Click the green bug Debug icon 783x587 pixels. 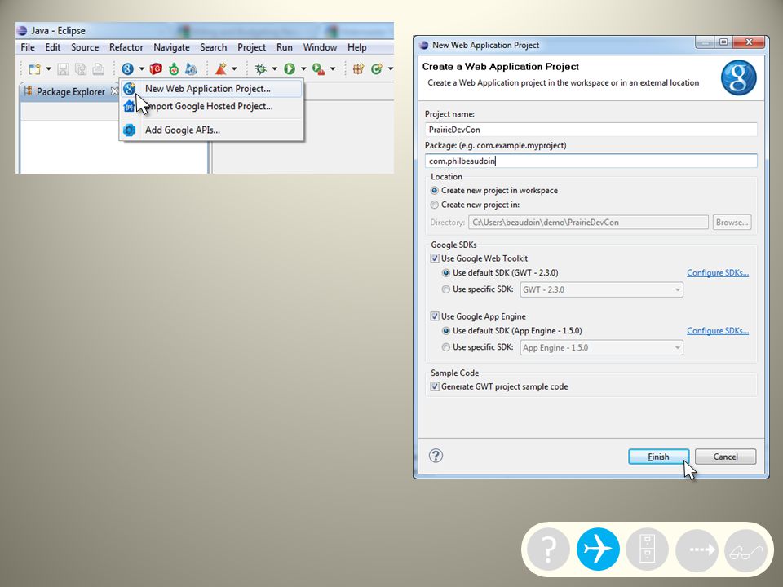pyautogui.click(x=261, y=68)
